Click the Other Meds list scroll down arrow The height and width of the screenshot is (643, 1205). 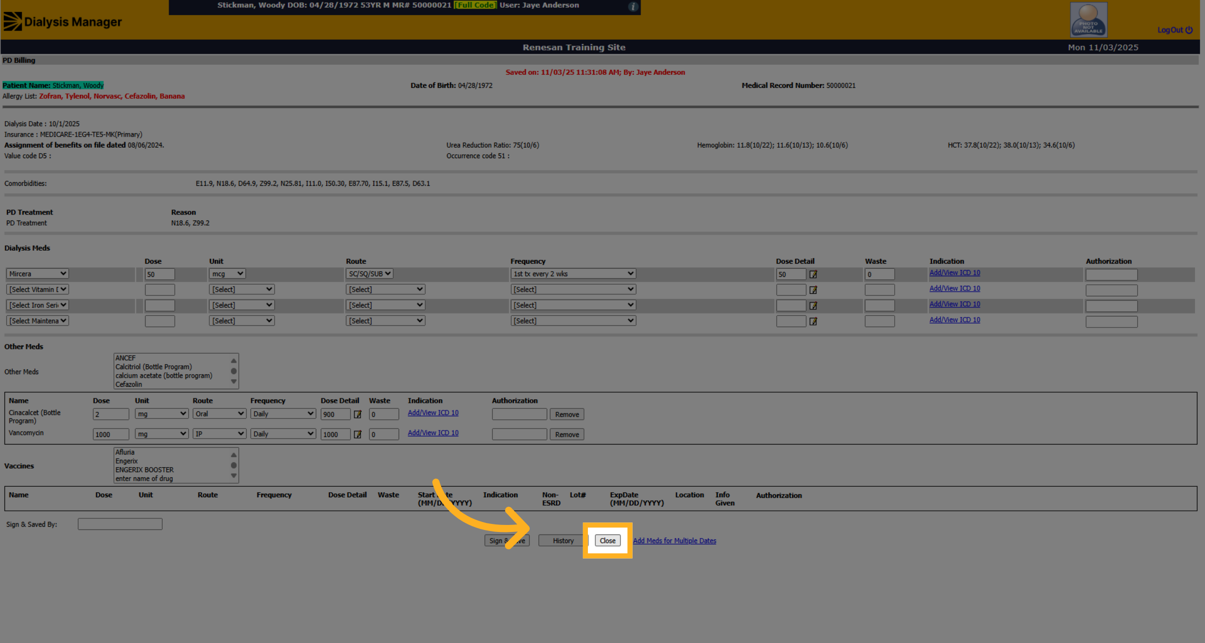(233, 382)
